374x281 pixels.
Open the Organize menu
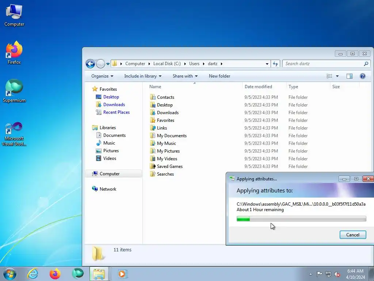coord(102,76)
